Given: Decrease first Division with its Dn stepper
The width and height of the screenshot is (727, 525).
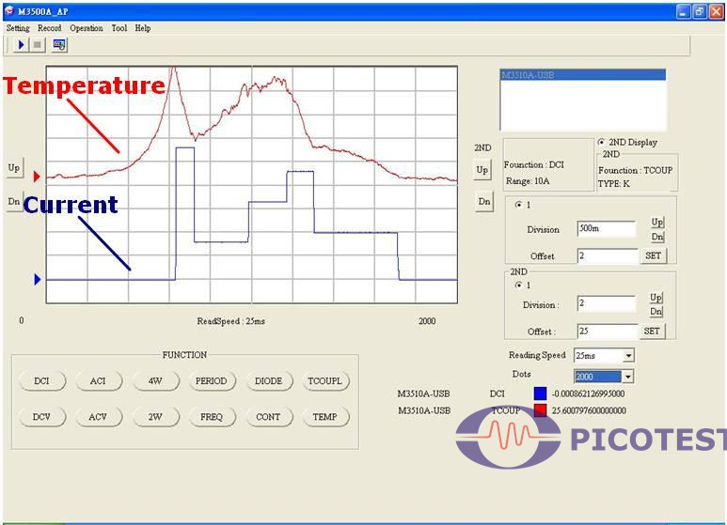Looking at the screenshot, I should (x=657, y=237).
